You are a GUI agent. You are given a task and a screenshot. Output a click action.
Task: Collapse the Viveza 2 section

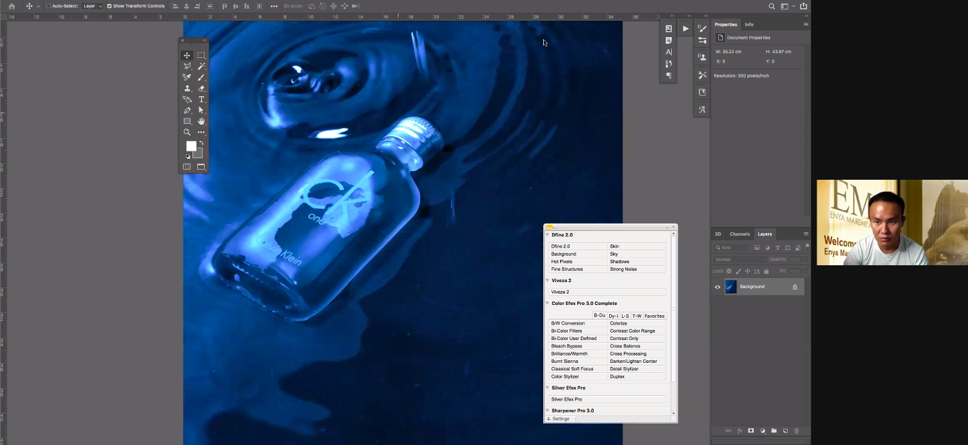pyautogui.click(x=547, y=280)
